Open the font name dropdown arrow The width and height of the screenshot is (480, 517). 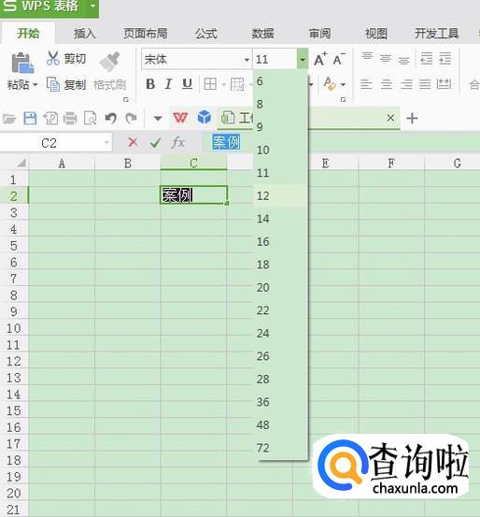(247, 60)
